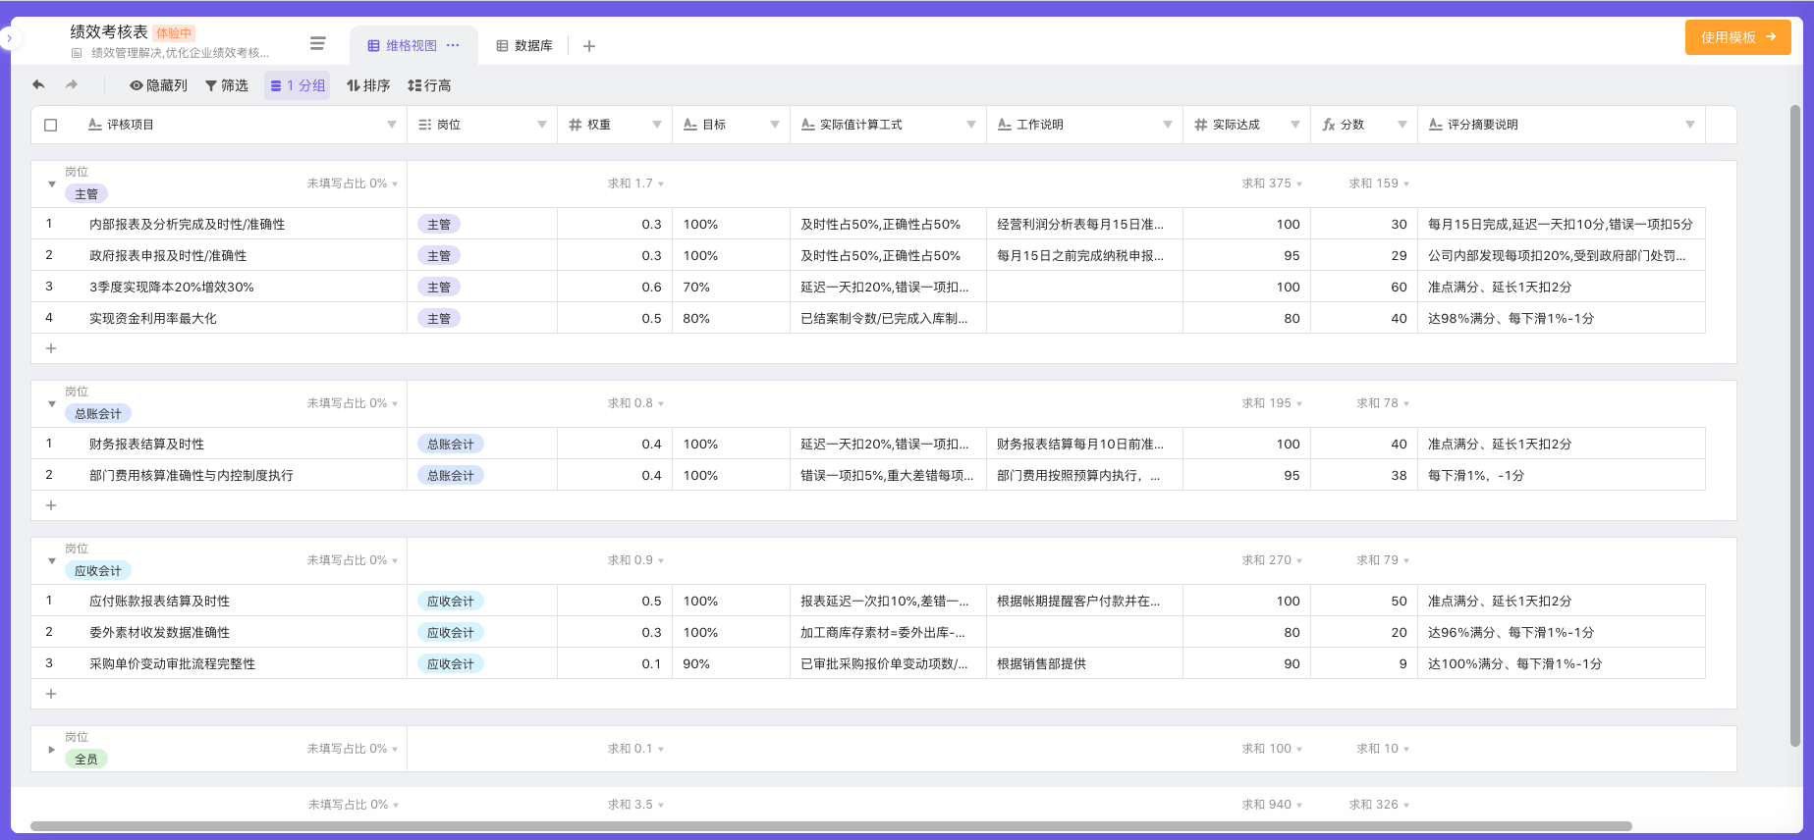Image resolution: width=1814 pixels, height=840 pixels.
Task: Select the 主管 tag in 实现资金利用率最大化 row
Action: (x=439, y=318)
